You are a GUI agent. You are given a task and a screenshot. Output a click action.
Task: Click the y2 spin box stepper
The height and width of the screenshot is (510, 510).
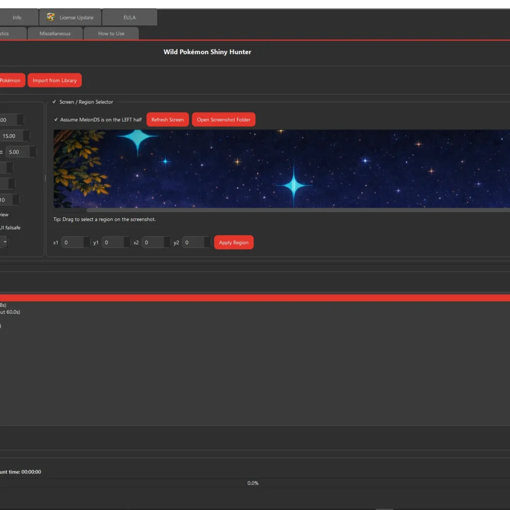coord(207,242)
